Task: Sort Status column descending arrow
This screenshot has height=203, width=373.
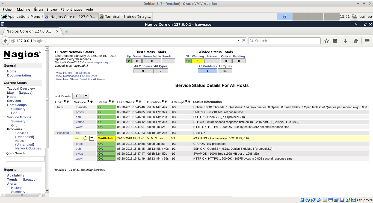Action: pos(113,102)
